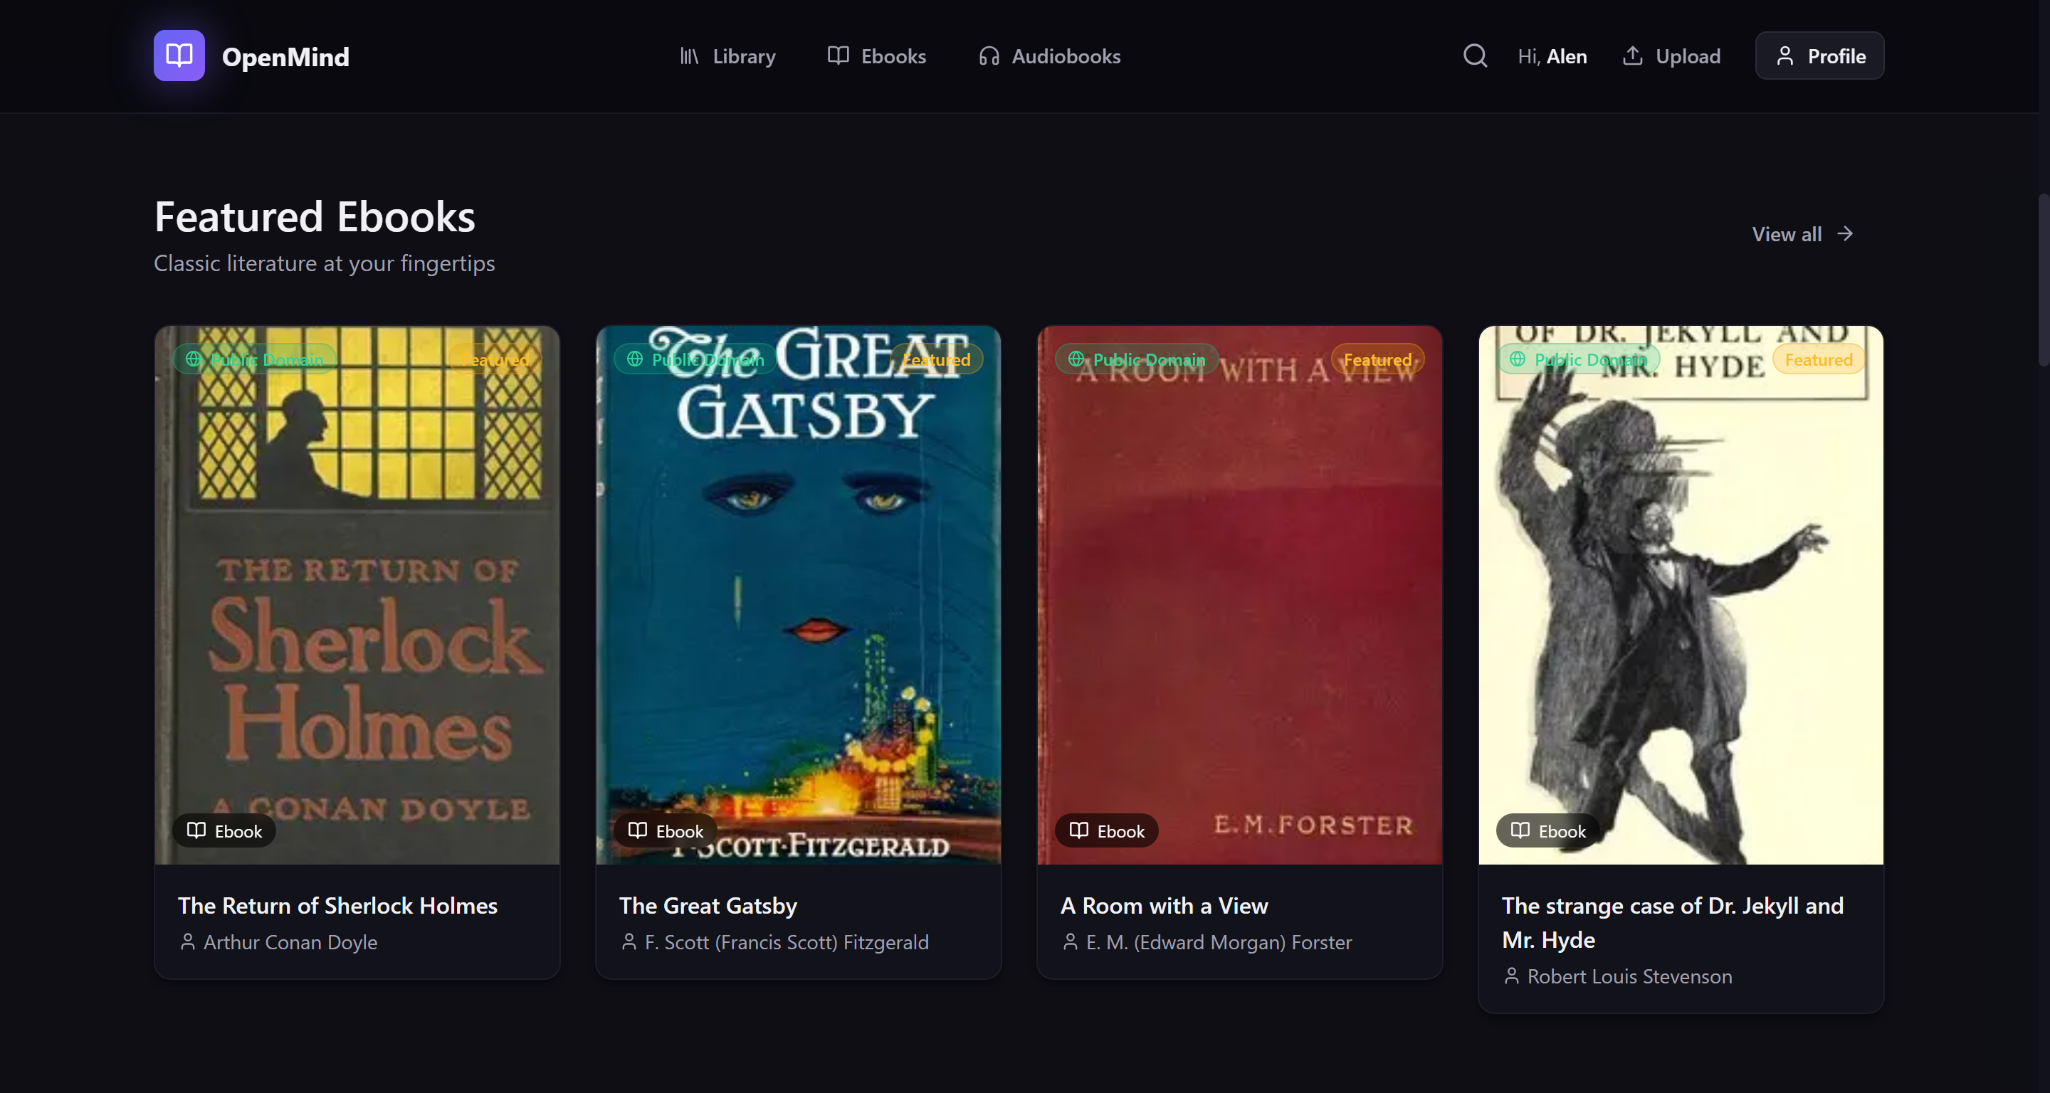The image size is (2050, 1093).
Task: Click the OpenMind purple book logo icon
Action: (x=179, y=56)
